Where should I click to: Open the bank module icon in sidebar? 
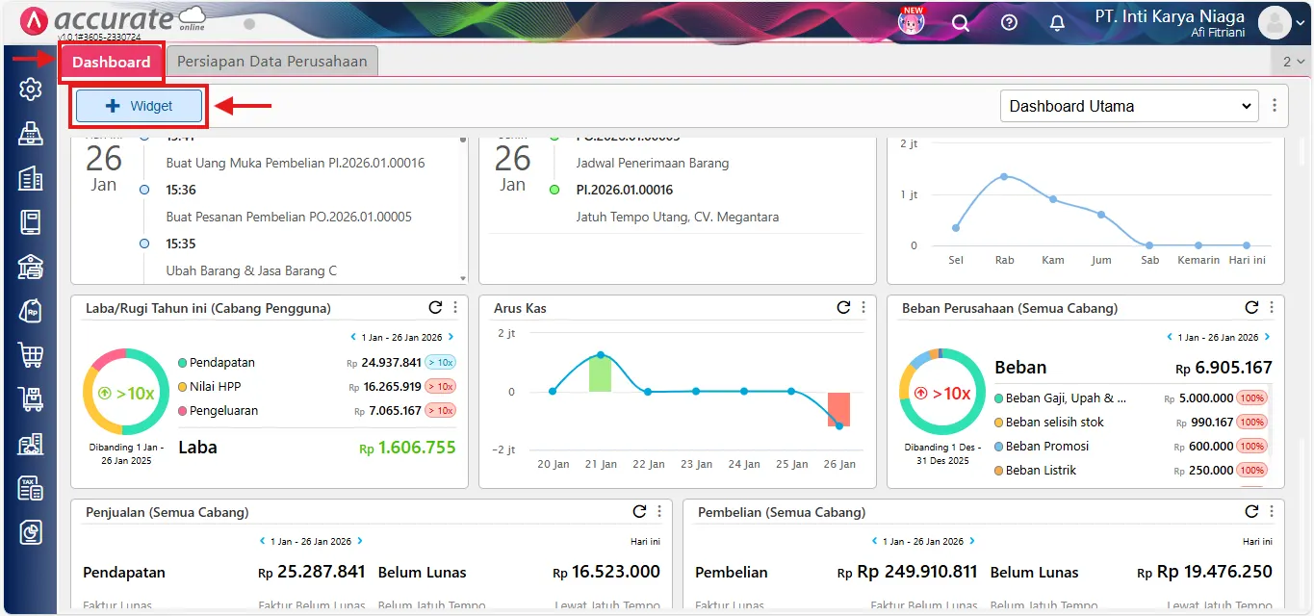point(30,267)
